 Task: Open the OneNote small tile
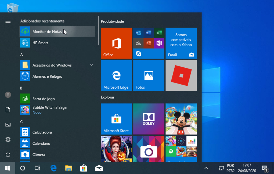coord(159,43)
